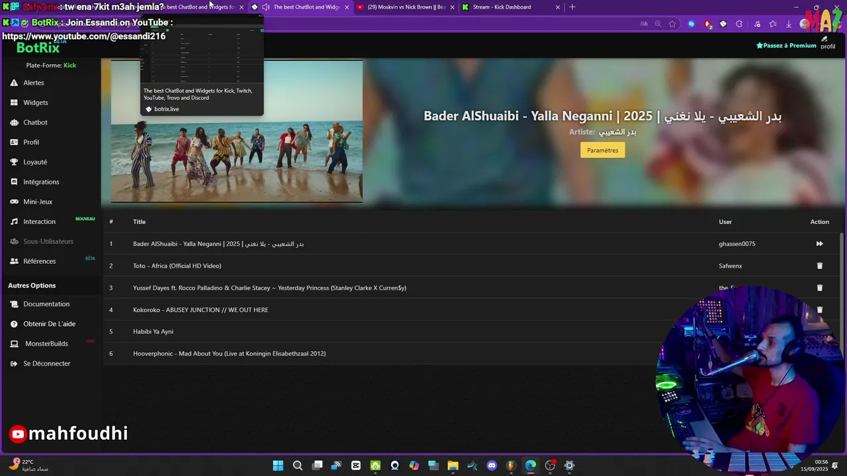This screenshot has height=476, width=847.
Task: Open File Explorer from the taskbar
Action: tap(453, 465)
